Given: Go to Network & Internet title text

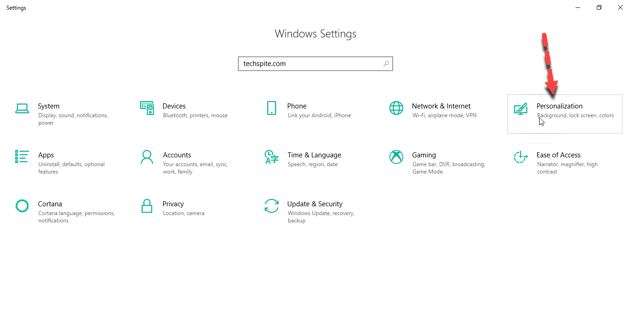Looking at the screenshot, I should pos(441,106).
